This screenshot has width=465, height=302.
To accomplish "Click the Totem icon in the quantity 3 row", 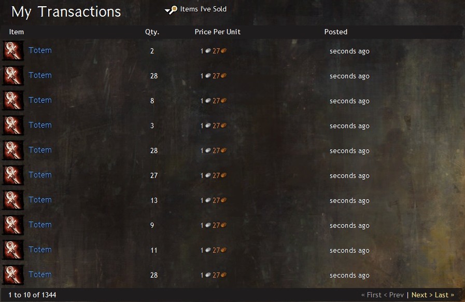I will pos(13,126).
